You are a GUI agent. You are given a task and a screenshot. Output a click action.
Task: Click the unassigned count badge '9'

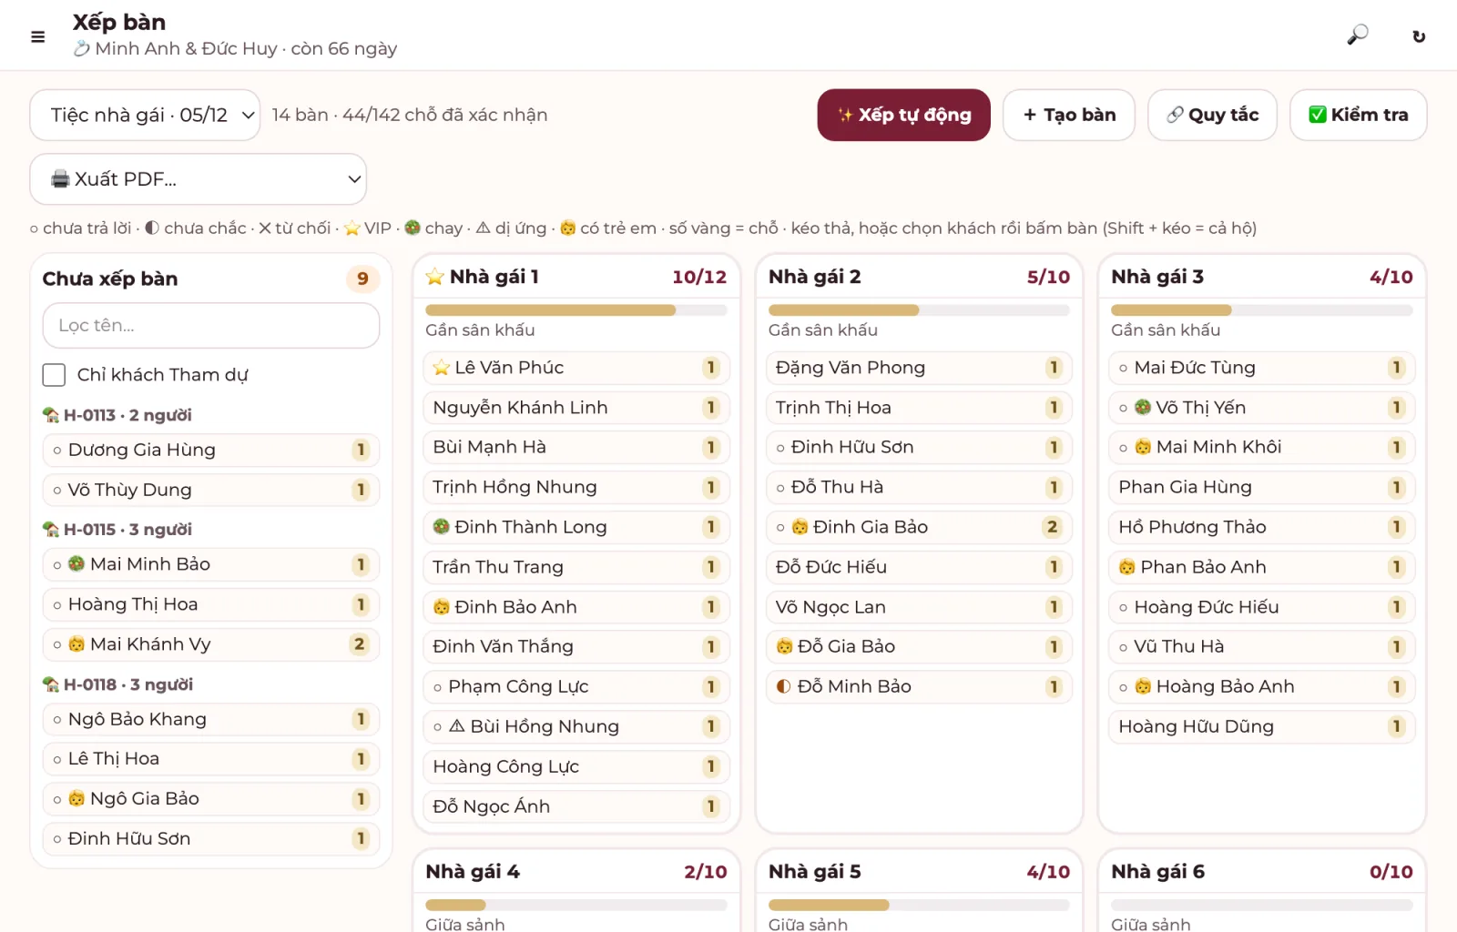pos(362,279)
